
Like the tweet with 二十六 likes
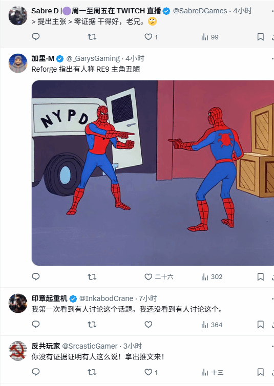coord(159,276)
